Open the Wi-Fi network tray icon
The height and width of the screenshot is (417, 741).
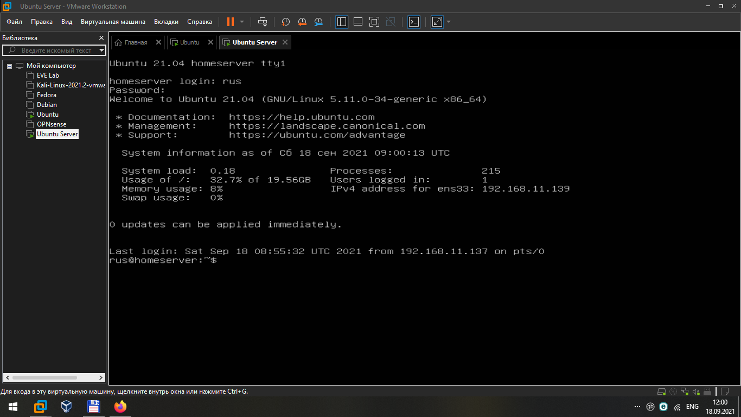(677, 407)
